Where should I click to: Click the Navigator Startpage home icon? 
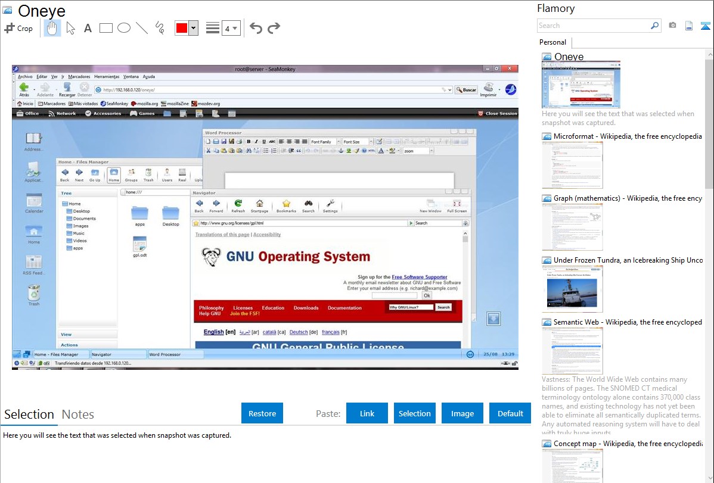tap(259, 205)
